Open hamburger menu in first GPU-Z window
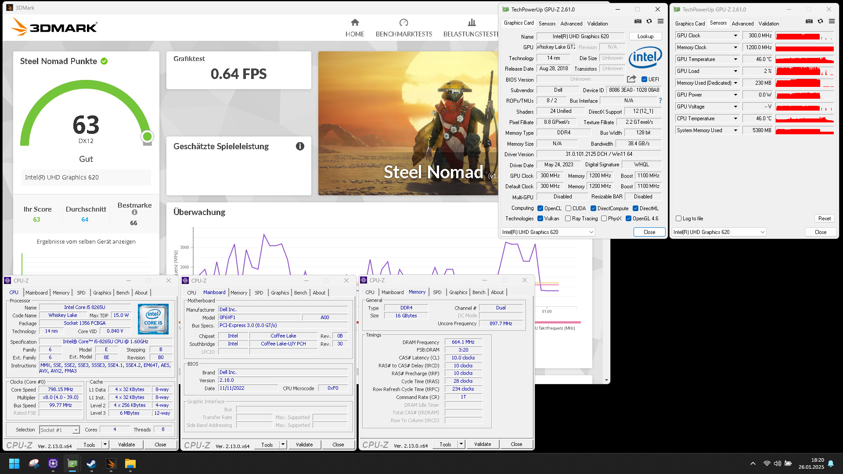The image size is (843, 474). pos(660,21)
